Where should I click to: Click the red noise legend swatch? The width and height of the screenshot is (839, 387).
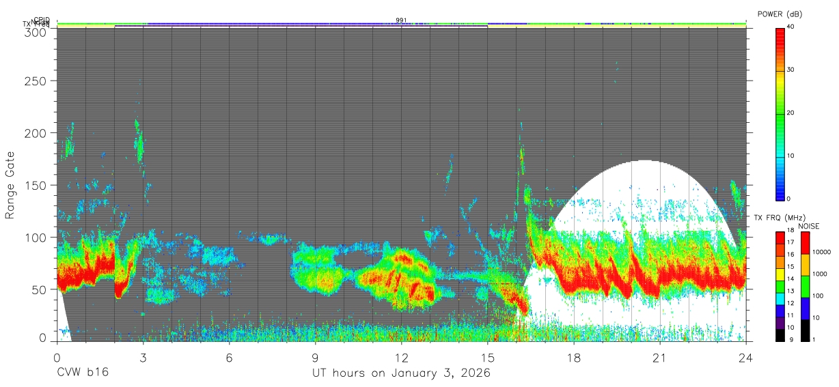(805, 243)
